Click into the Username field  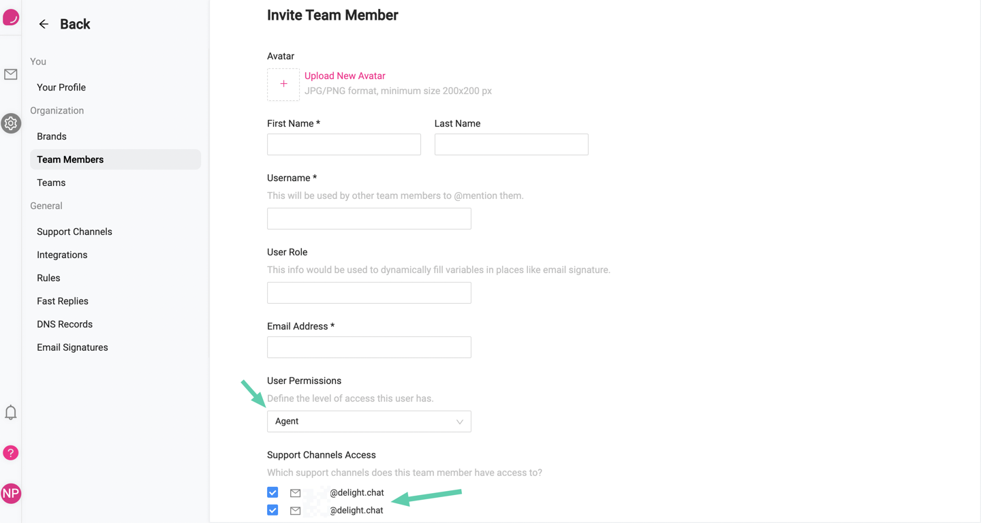point(369,219)
